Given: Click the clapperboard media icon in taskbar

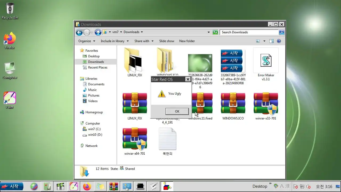Looking at the screenshot, I should [x=60, y=186].
